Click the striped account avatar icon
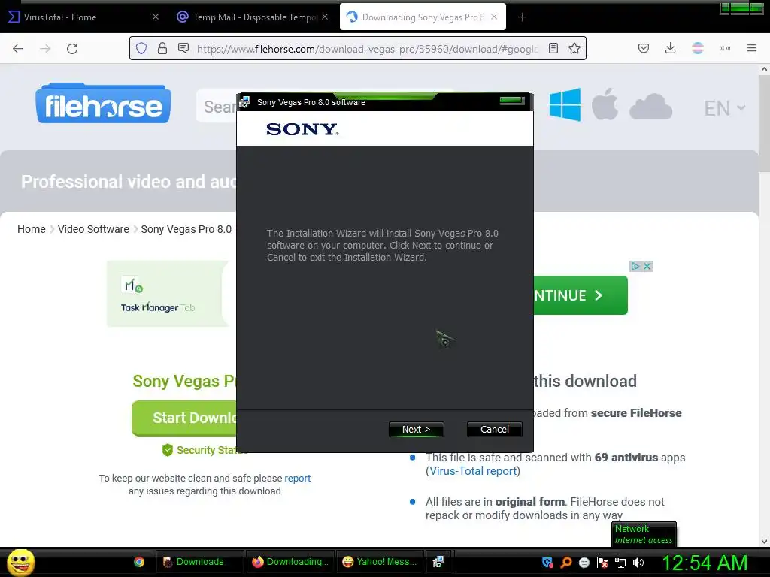 click(698, 48)
